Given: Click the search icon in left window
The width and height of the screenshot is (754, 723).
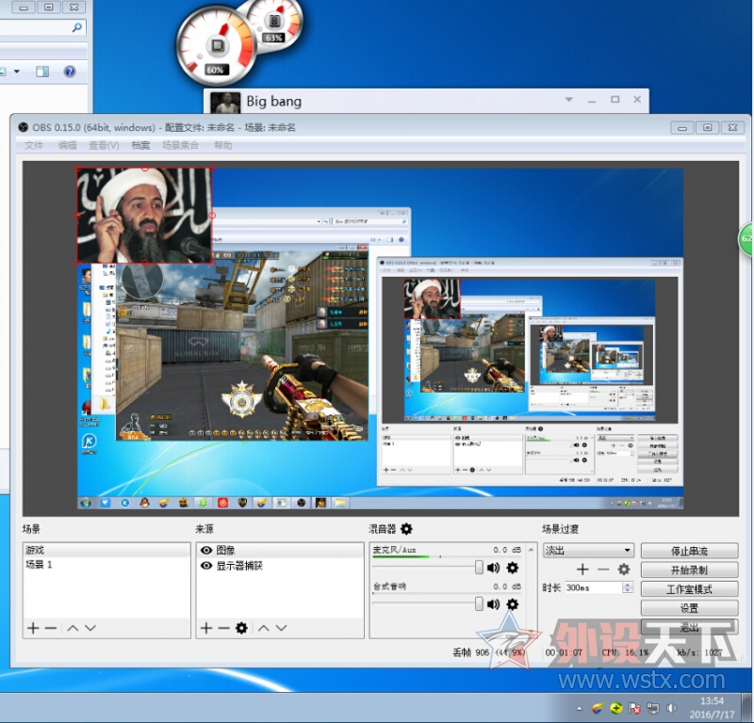Looking at the screenshot, I should tap(76, 27).
